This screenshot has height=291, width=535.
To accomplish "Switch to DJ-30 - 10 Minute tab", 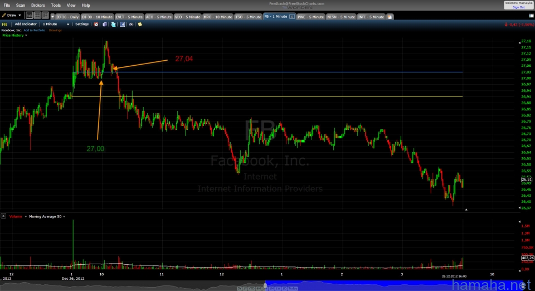I will click(97, 17).
